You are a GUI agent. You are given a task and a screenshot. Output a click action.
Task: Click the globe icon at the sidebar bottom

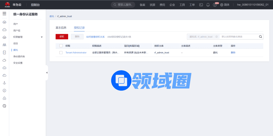4,106
